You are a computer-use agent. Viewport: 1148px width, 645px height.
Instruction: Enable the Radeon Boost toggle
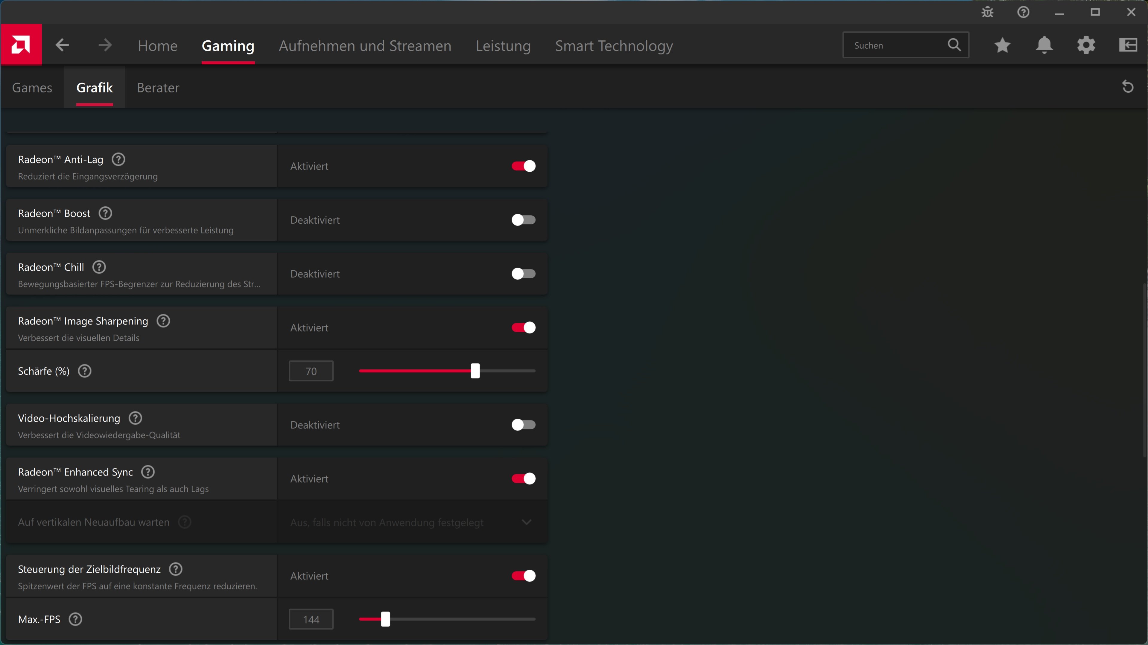pos(523,220)
